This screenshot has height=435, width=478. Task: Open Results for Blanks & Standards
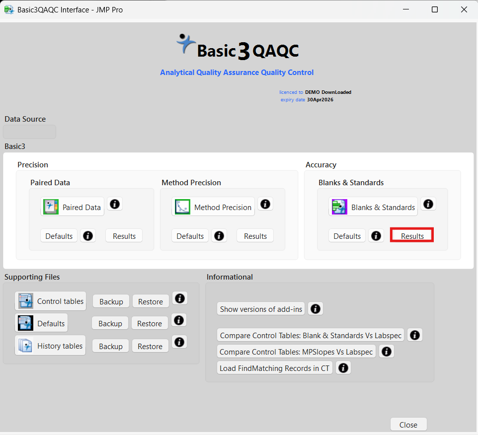click(x=411, y=235)
